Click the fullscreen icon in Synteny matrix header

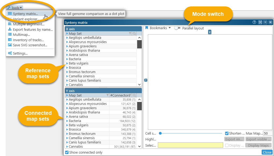point(260,22)
